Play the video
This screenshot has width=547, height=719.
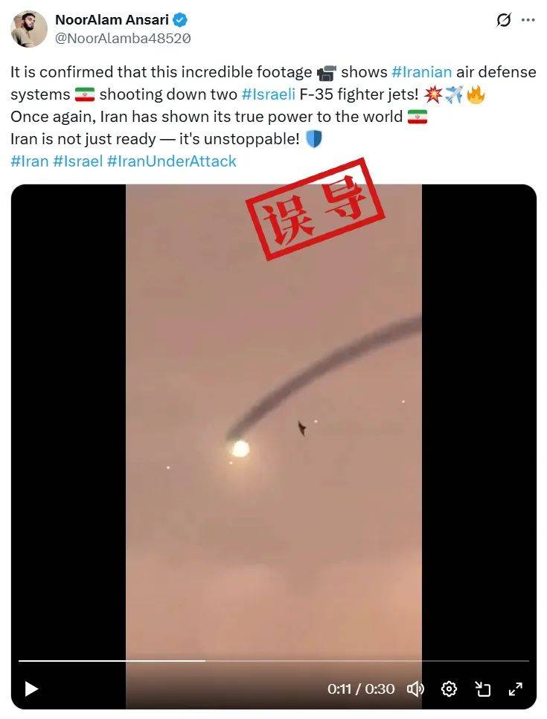[31, 689]
